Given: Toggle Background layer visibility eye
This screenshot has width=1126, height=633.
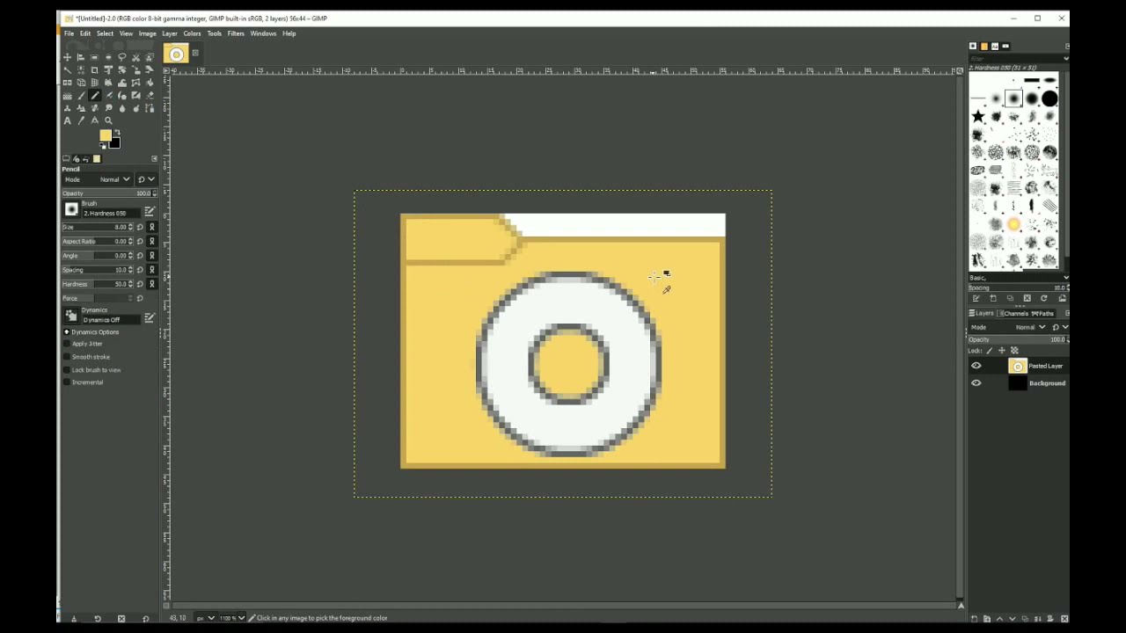Looking at the screenshot, I should [976, 382].
